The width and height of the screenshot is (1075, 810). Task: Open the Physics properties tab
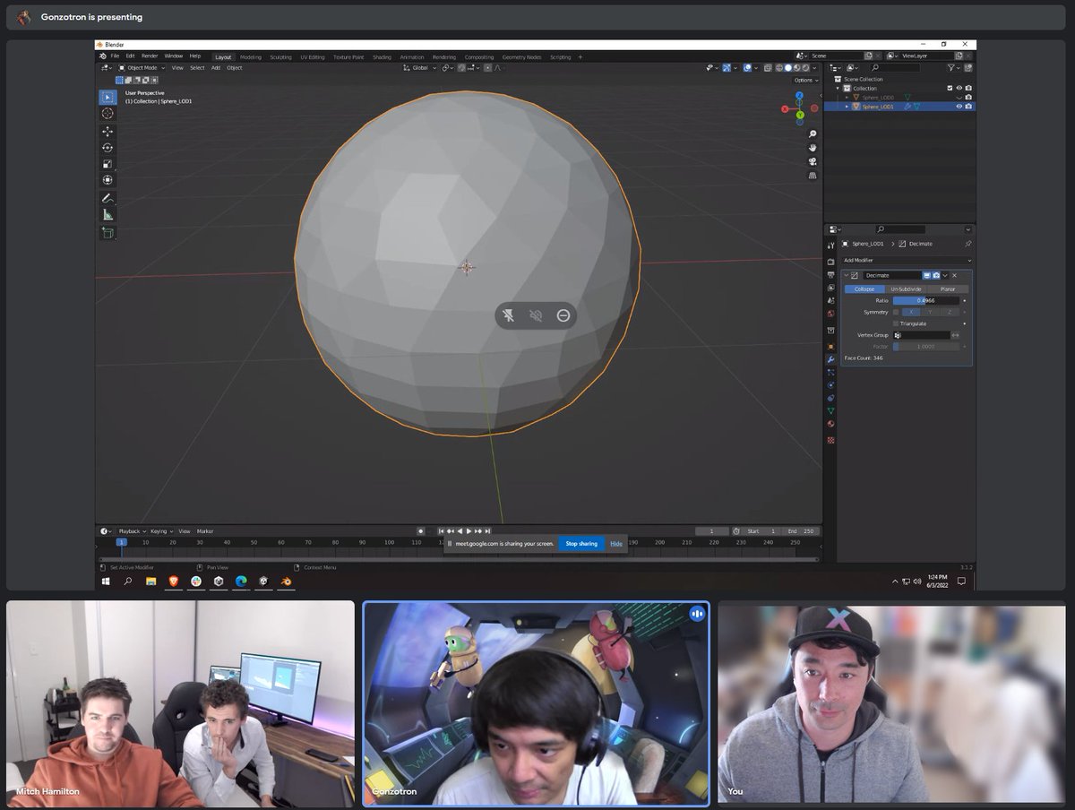830,384
